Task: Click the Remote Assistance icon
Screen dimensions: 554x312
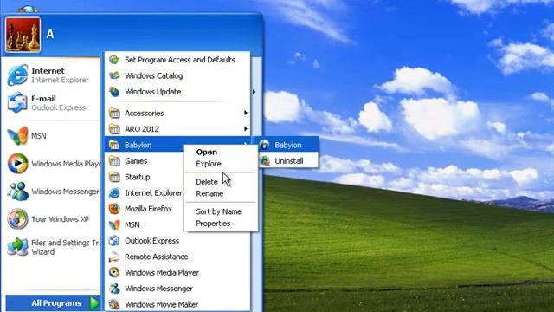Action: point(114,257)
